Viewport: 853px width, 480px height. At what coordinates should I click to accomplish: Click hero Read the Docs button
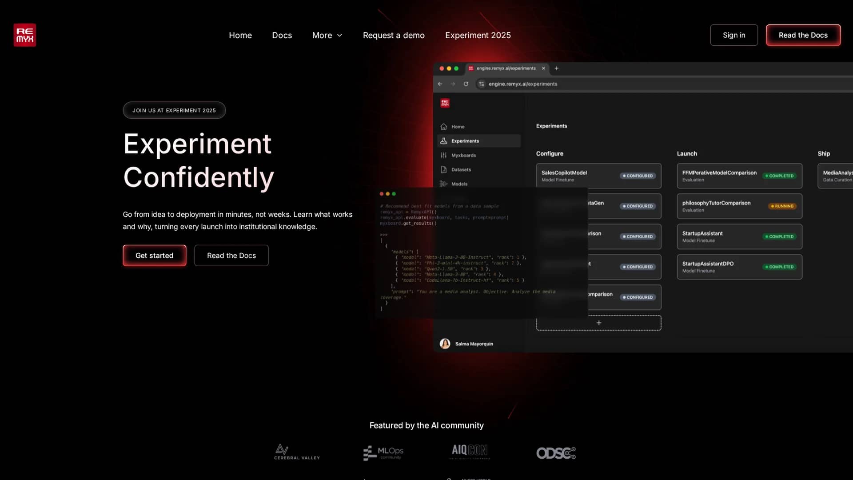click(x=231, y=256)
